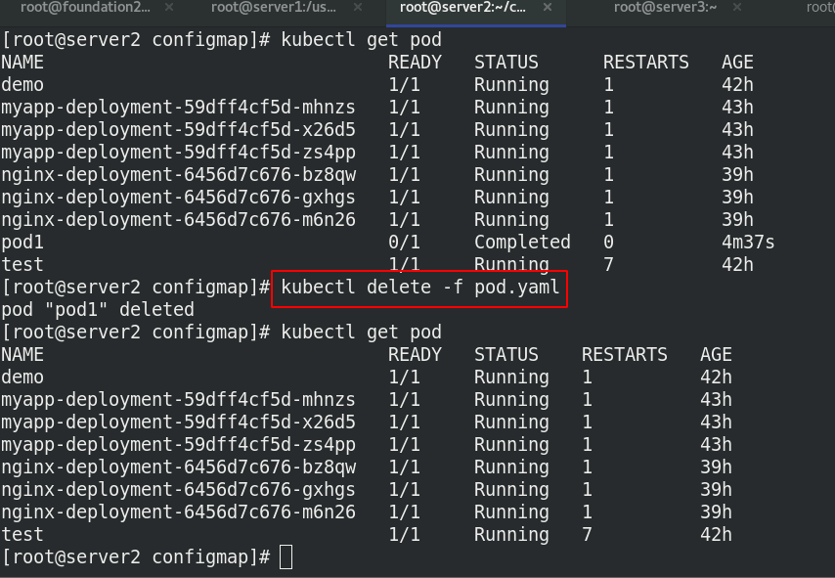Click the 'Completed' status of pod1
This screenshot has width=835, height=578.
pyautogui.click(x=522, y=243)
